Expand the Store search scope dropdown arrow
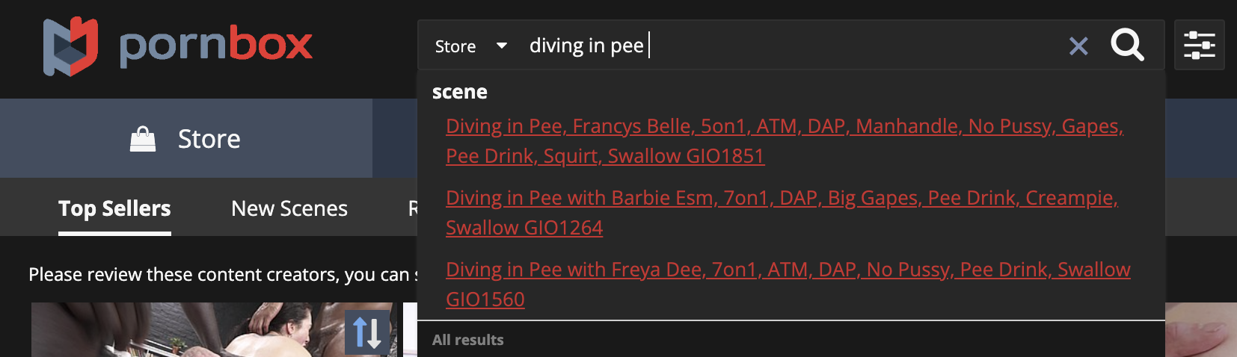The height and width of the screenshot is (357, 1237). coord(502,46)
